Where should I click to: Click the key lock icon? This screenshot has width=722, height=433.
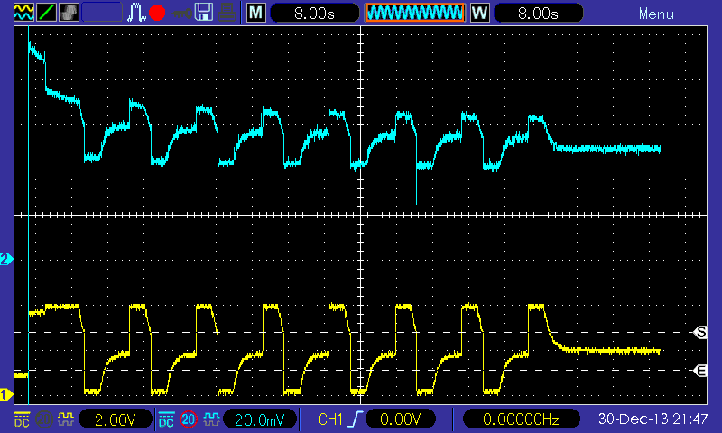tap(182, 14)
